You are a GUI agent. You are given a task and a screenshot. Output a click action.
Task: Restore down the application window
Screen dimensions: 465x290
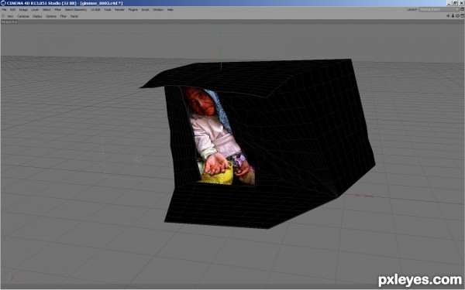click(x=456, y=3)
